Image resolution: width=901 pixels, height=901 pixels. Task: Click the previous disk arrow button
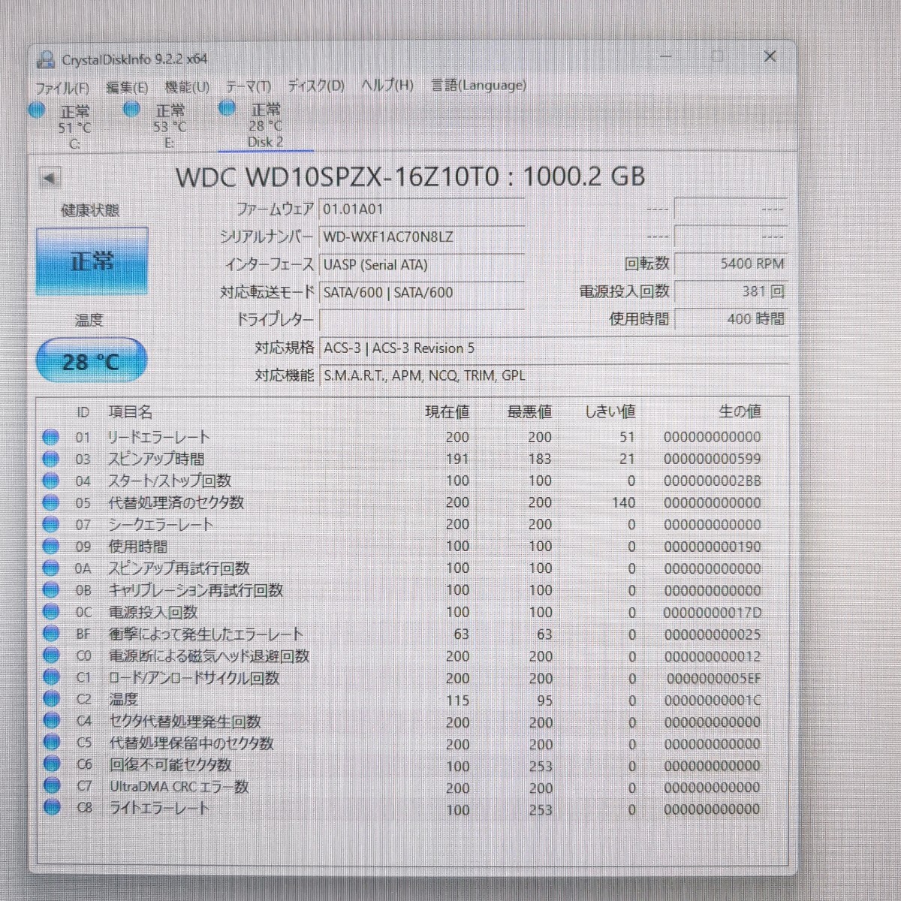49,178
